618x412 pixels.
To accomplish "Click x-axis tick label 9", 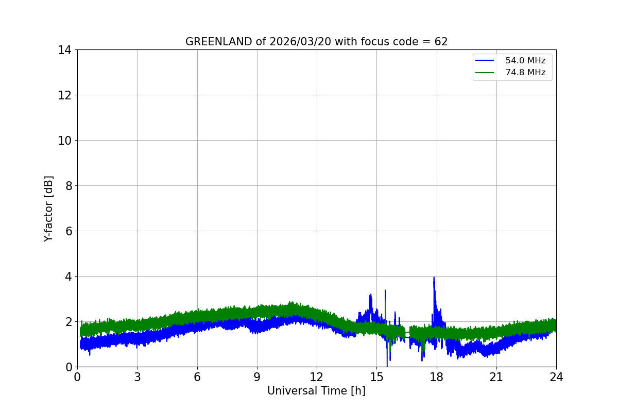I will pyautogui.click(x=257, y=377).
